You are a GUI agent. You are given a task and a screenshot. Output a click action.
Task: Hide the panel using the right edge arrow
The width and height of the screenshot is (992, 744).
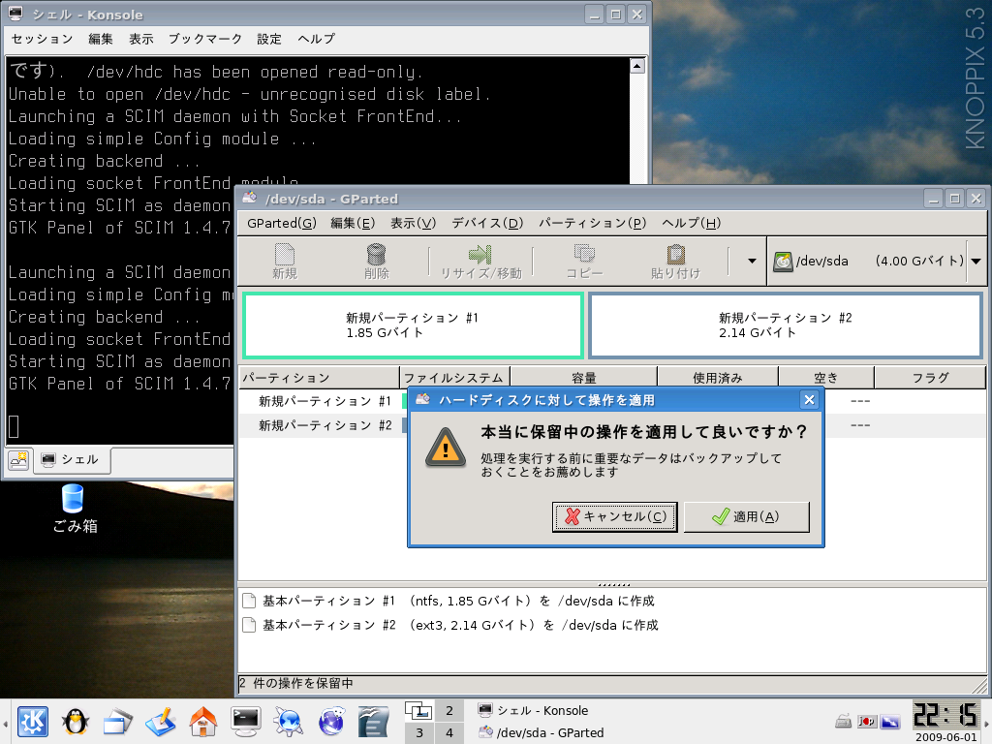[987, 722]
